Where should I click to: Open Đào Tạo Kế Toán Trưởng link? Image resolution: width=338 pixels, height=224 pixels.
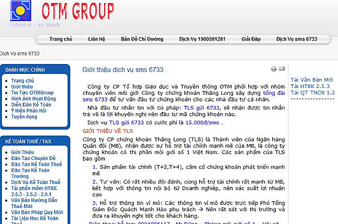point(30,174)
